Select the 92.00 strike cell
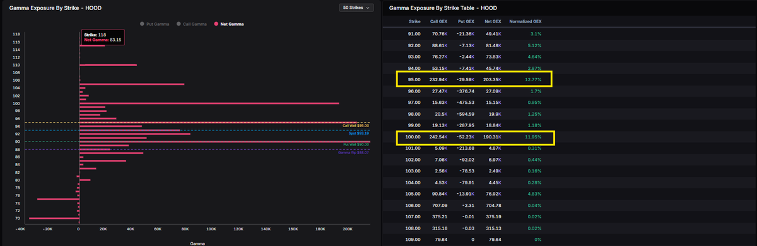 [x=414, y=45]
